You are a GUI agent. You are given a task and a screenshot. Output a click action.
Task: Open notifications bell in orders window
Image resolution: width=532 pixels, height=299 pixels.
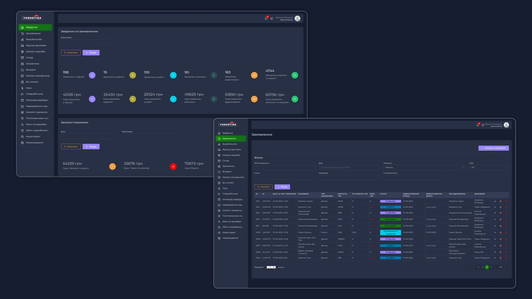pos(478,125)
